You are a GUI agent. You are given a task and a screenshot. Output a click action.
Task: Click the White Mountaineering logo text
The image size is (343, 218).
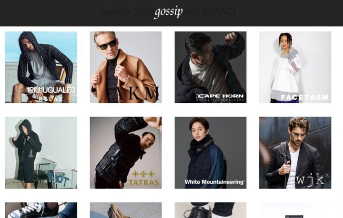coord(214,182)
